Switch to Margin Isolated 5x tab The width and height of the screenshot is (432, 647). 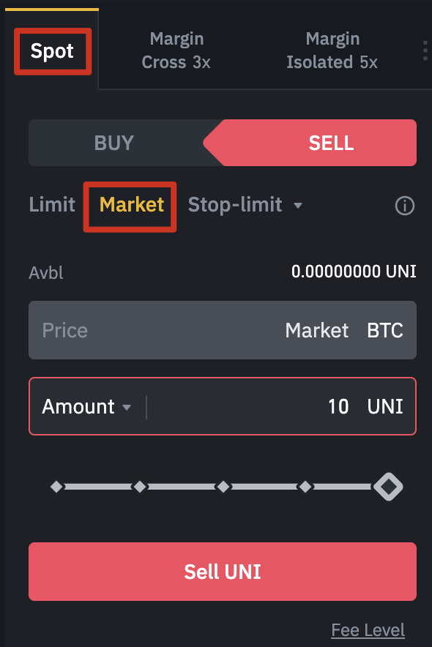pos(332,51)
